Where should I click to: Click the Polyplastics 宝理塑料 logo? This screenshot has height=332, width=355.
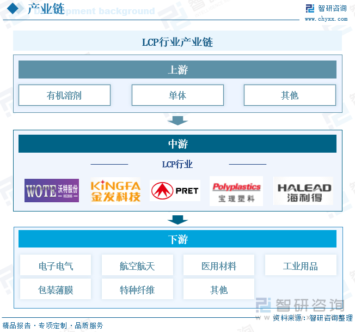[x=236, y=191]
